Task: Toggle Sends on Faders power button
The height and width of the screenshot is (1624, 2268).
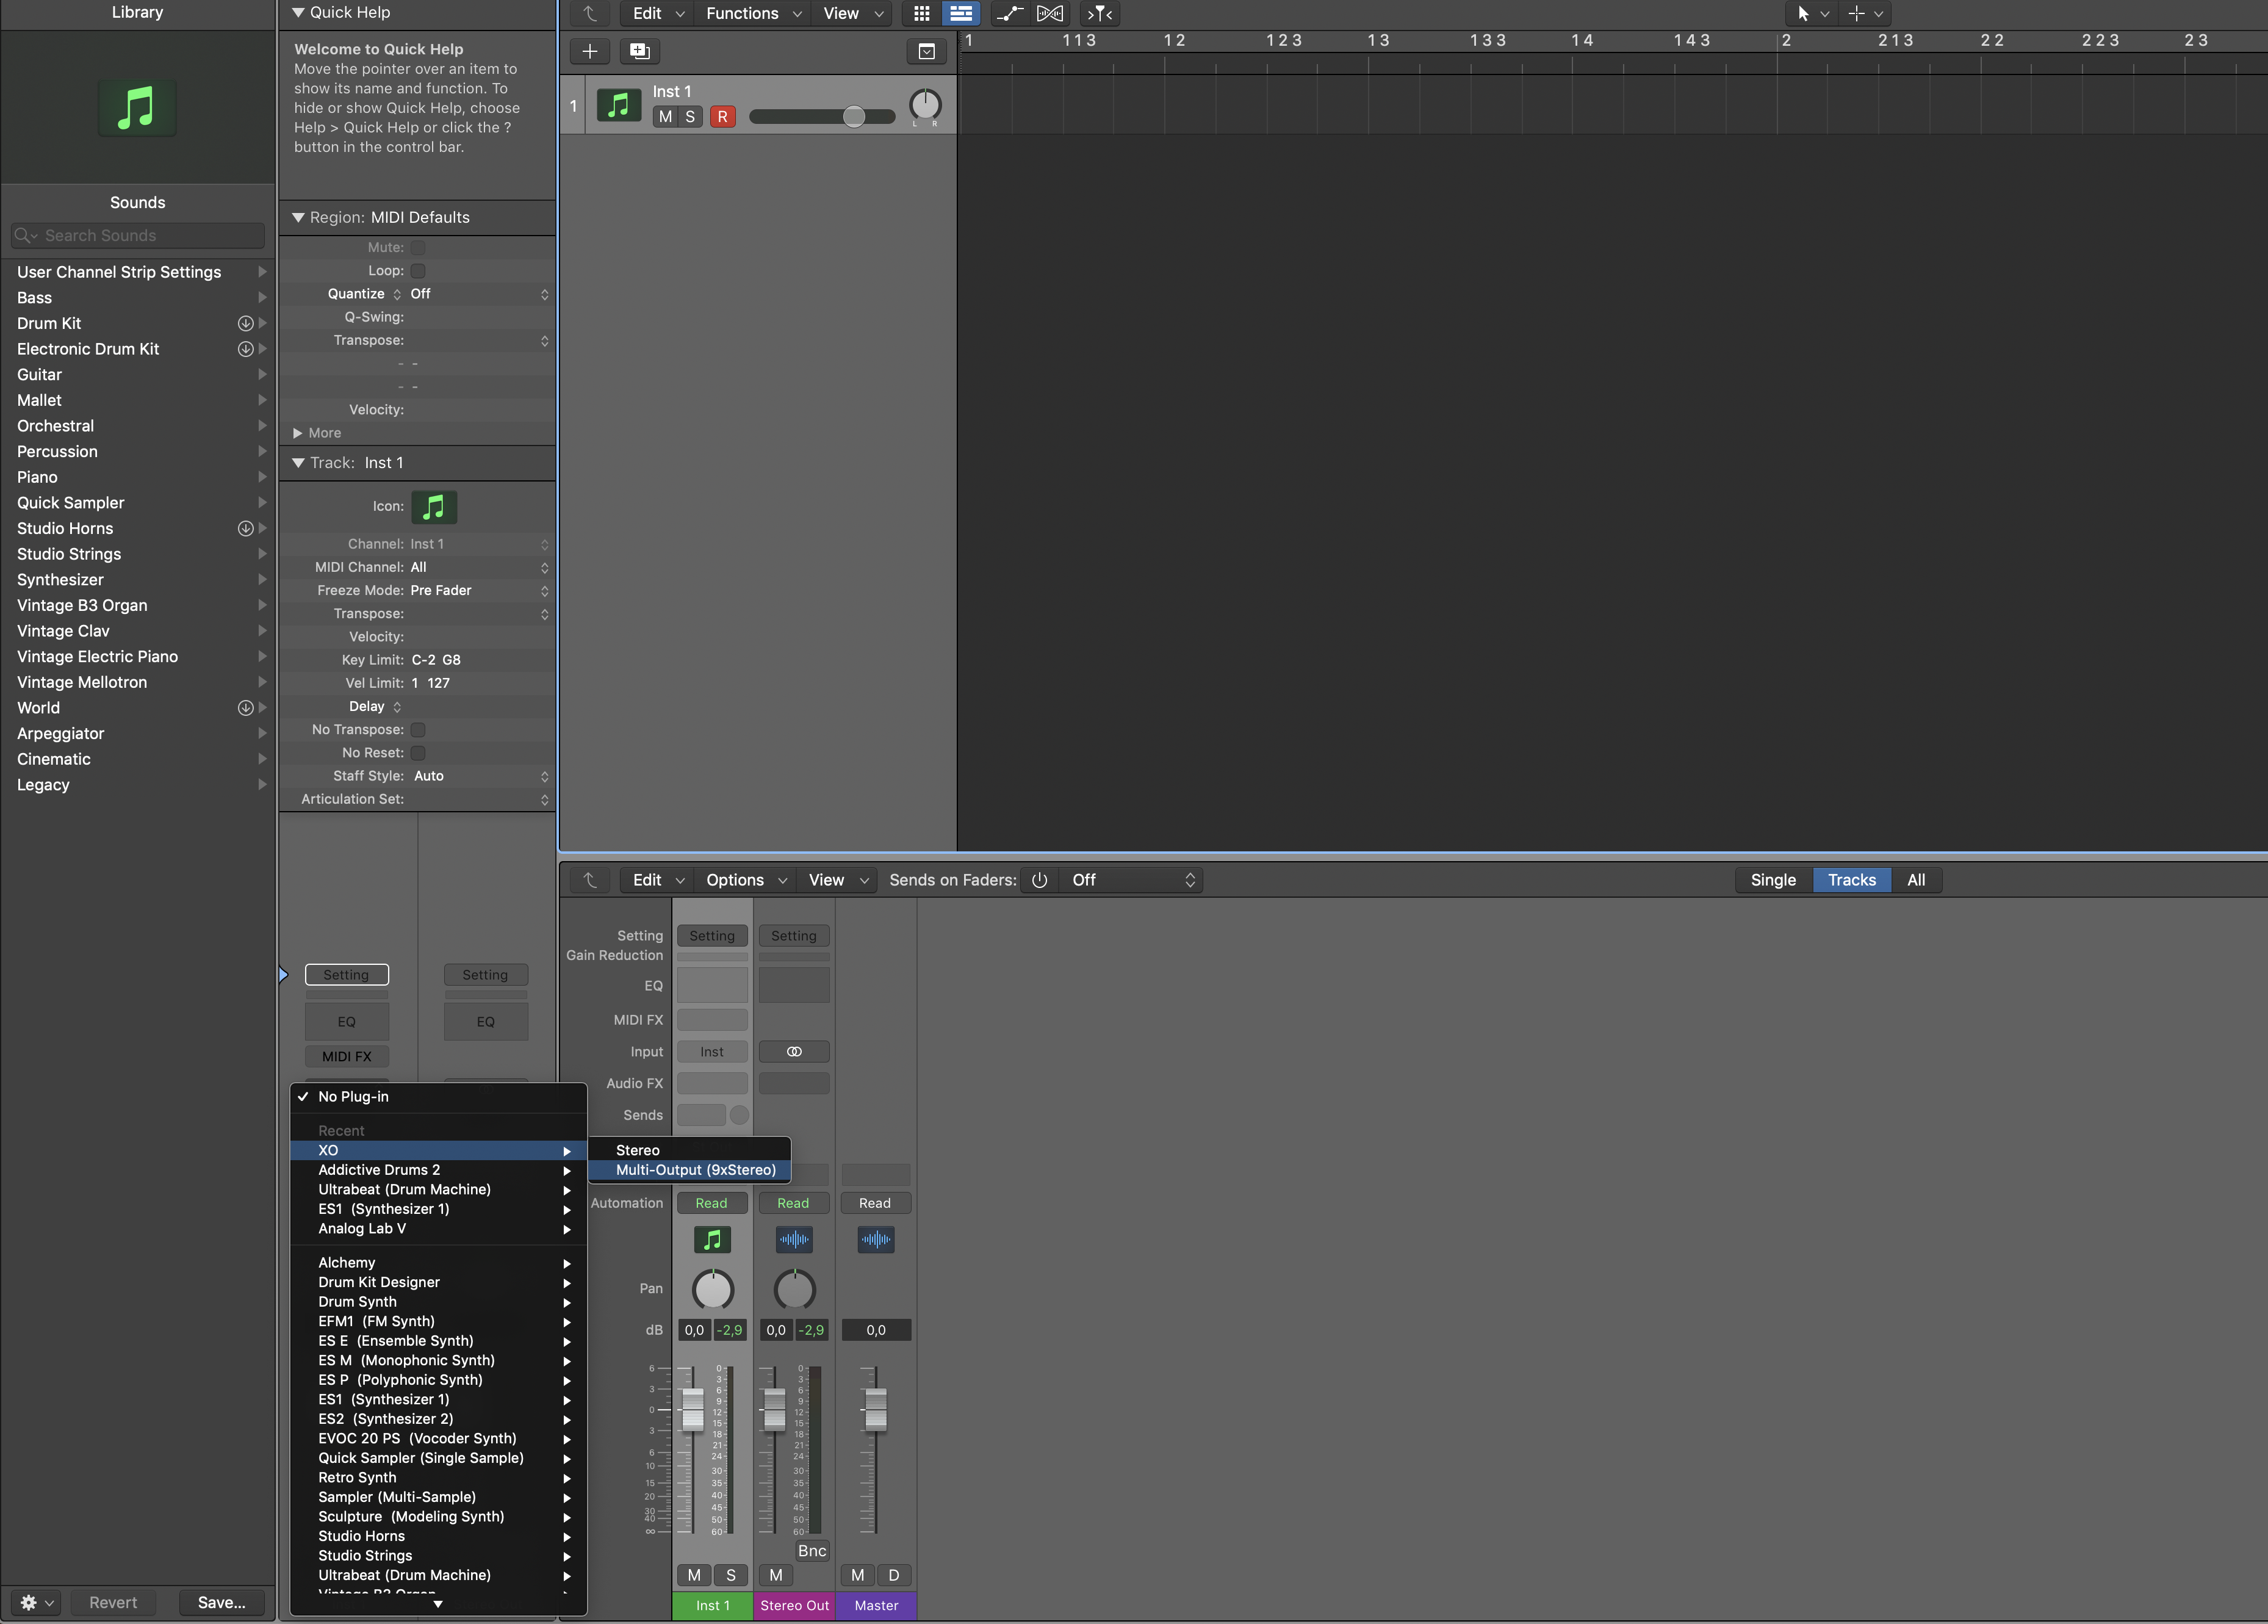Action: (1040, 880)
